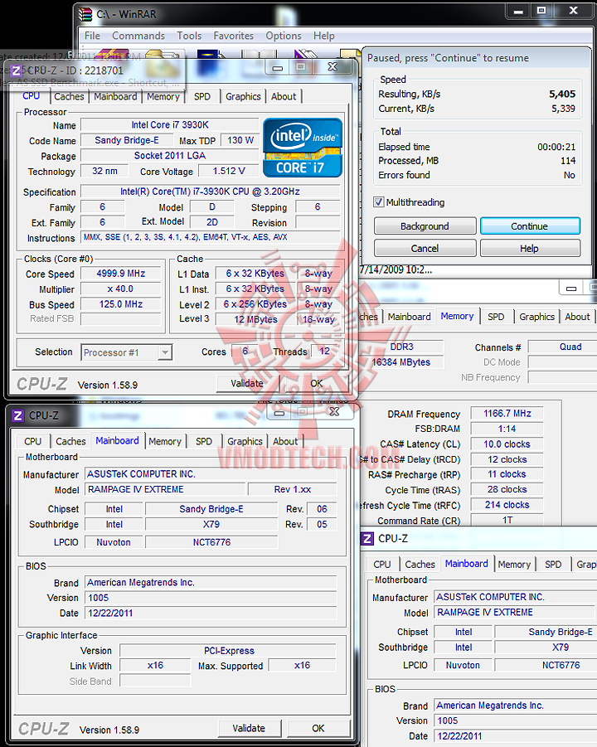
Task: Select Caches tab in bottom-right CPU-Z window
Action: tap(420, 565)
